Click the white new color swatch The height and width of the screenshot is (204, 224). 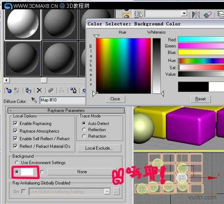(216, 87)
